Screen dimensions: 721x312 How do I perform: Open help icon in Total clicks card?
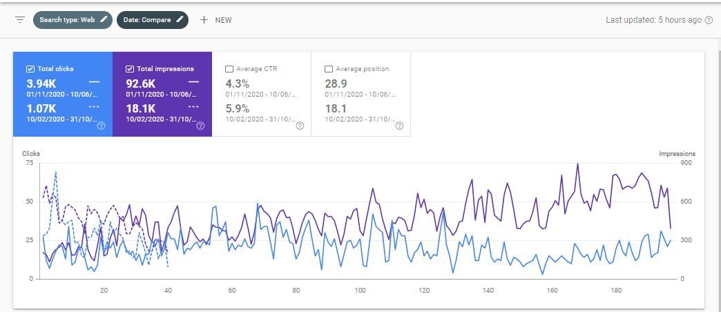click(x=101, y=126)
